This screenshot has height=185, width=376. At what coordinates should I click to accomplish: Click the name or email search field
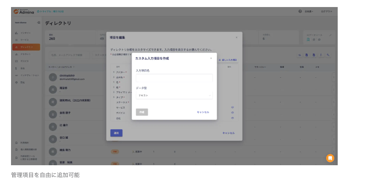coord(70,55)
